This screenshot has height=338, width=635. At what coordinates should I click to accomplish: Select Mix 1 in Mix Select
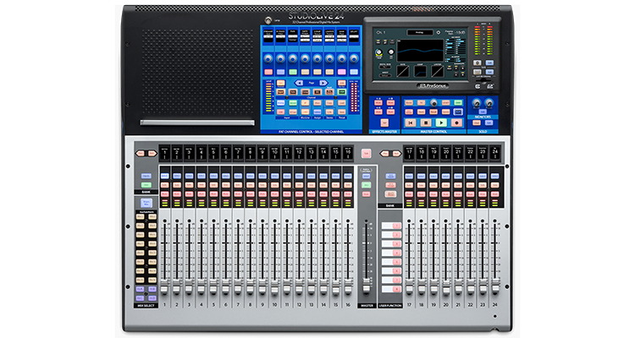click(x=140, y=216)
